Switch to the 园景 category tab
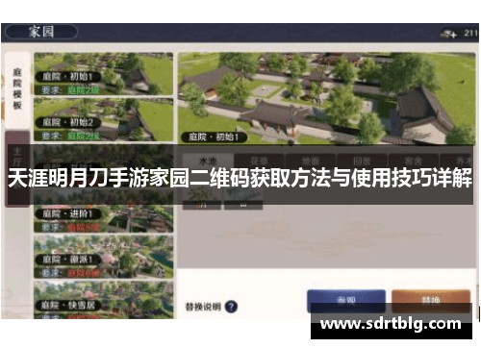 click(x=362, y=161)
